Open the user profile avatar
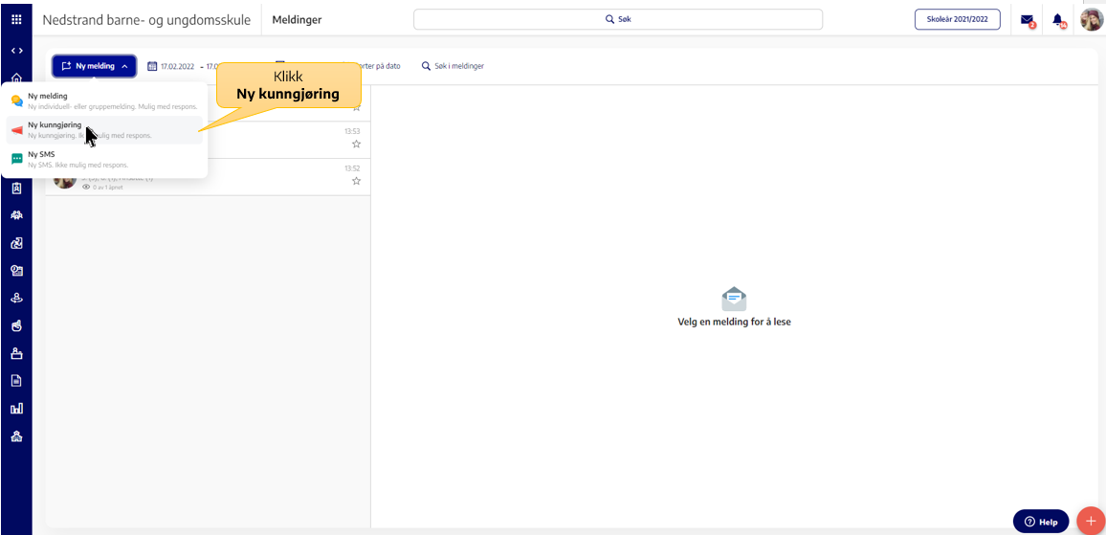 [1092, 19]
